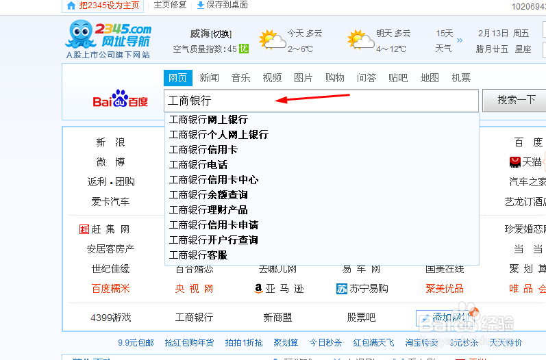The width and height of the screenshot is (546, 360).
Task: Select the 视频 search tab
Action: click(x=272, y=77)
